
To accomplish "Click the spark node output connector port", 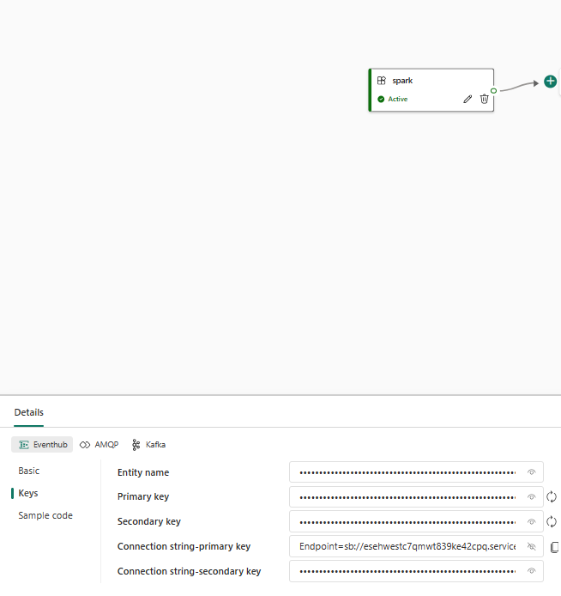I will (493, 90).
